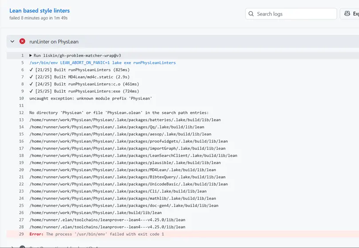Image resolution: width=359 pixels, height=248 pixels.
Task: Click the Built MD4Lean/md4c.static log line
Action: coord(82,77)
